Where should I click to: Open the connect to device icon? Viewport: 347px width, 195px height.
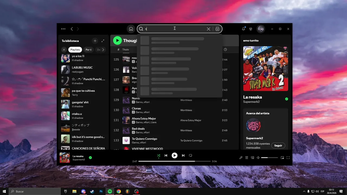[x=252, y=158]
